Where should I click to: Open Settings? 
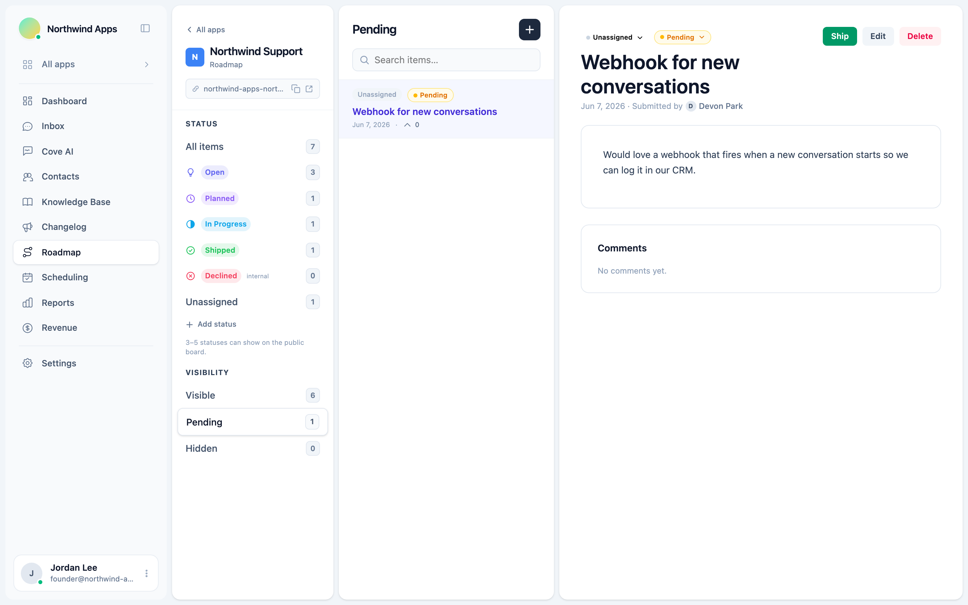(86, 363)
